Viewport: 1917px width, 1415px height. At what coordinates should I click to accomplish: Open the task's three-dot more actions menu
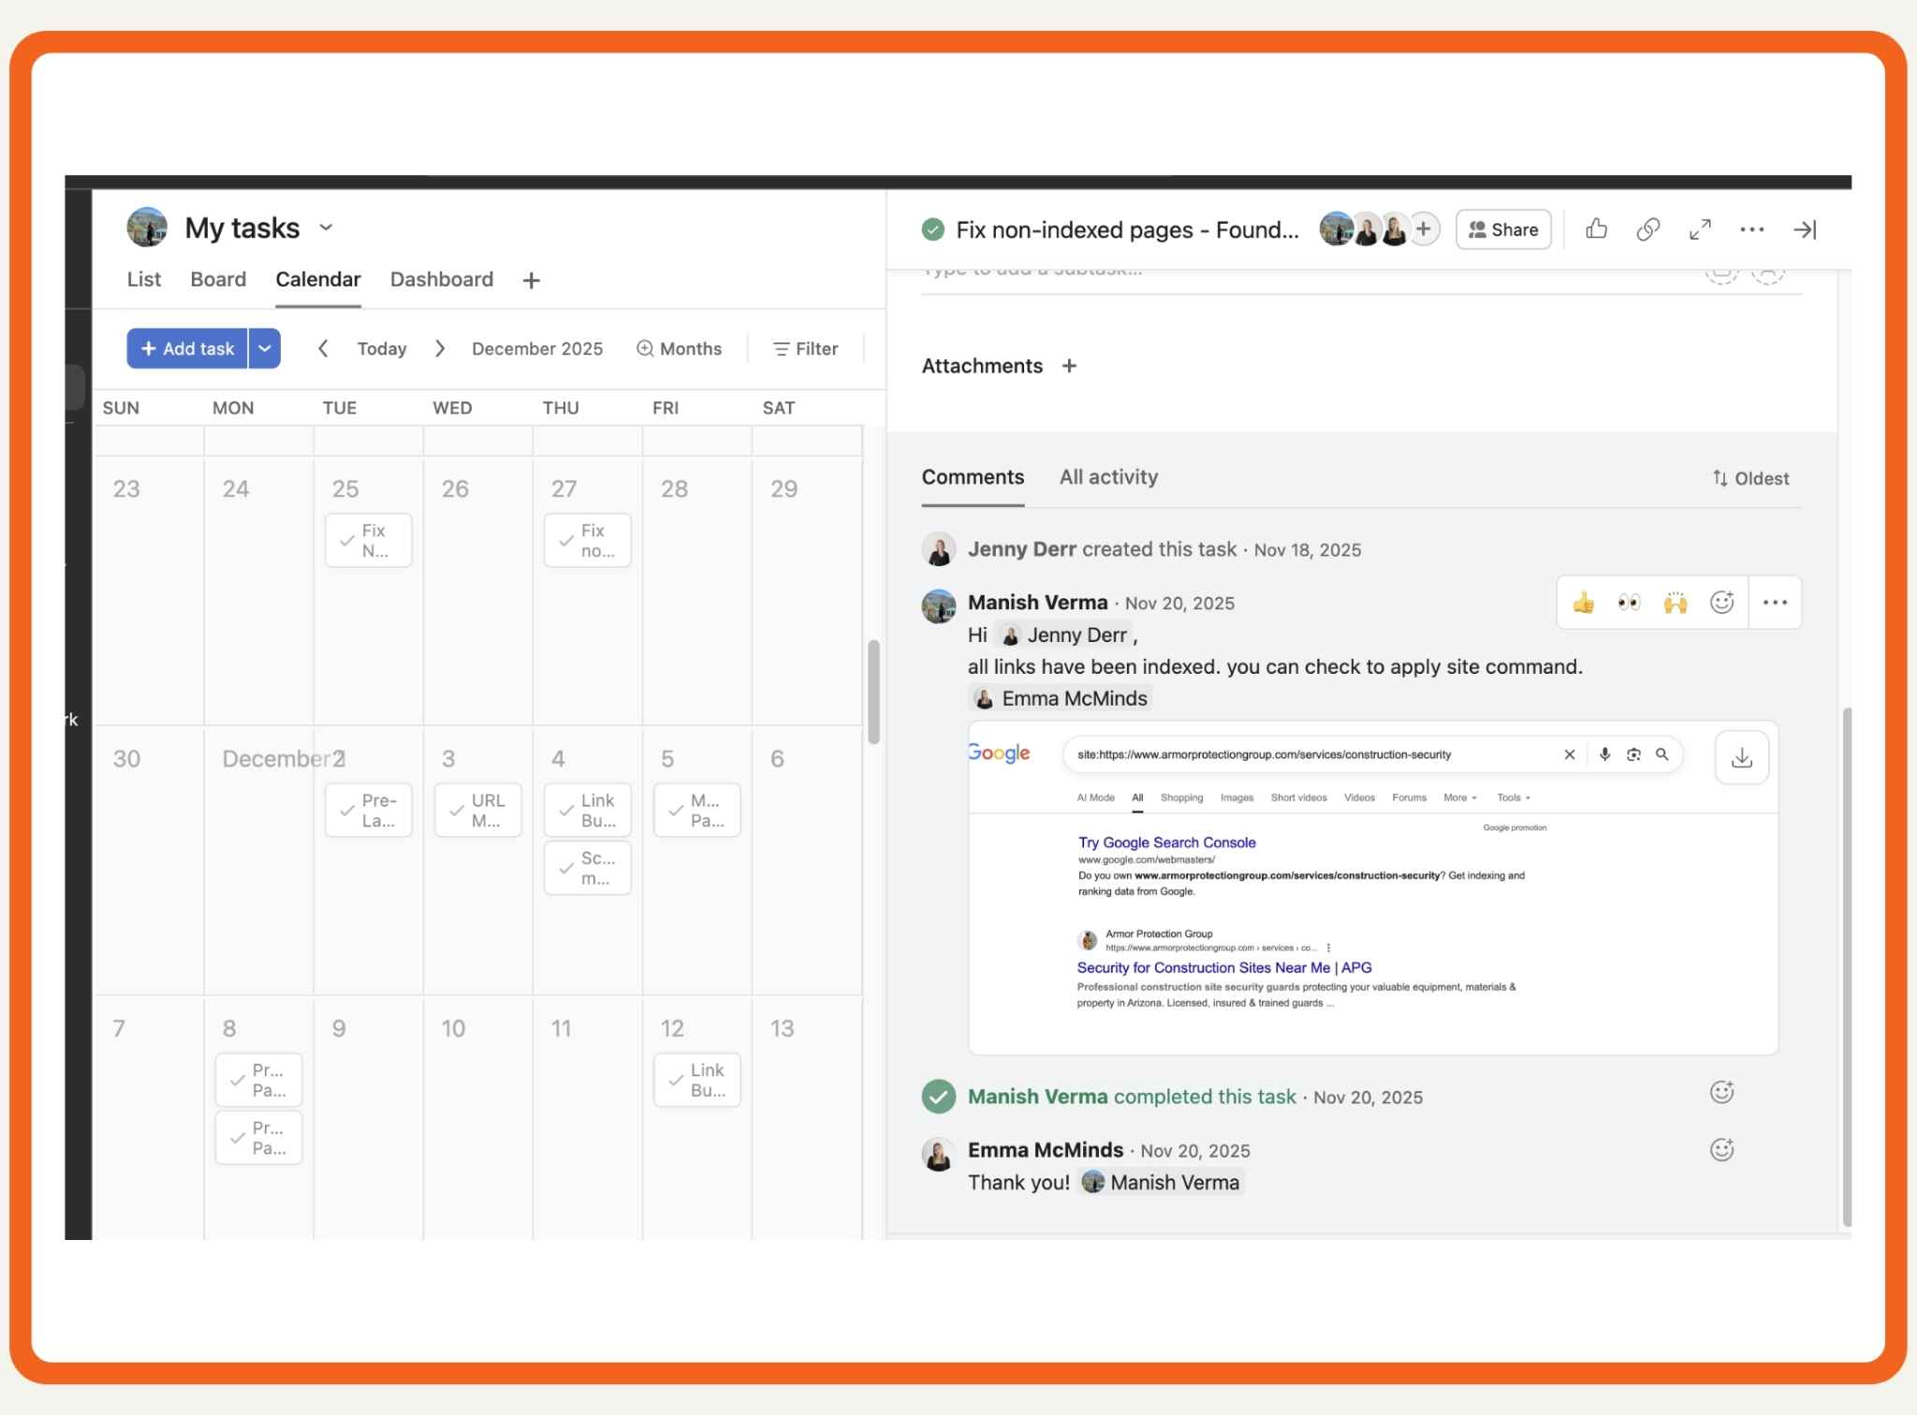pyautogui.click(x=1752, y=229)
